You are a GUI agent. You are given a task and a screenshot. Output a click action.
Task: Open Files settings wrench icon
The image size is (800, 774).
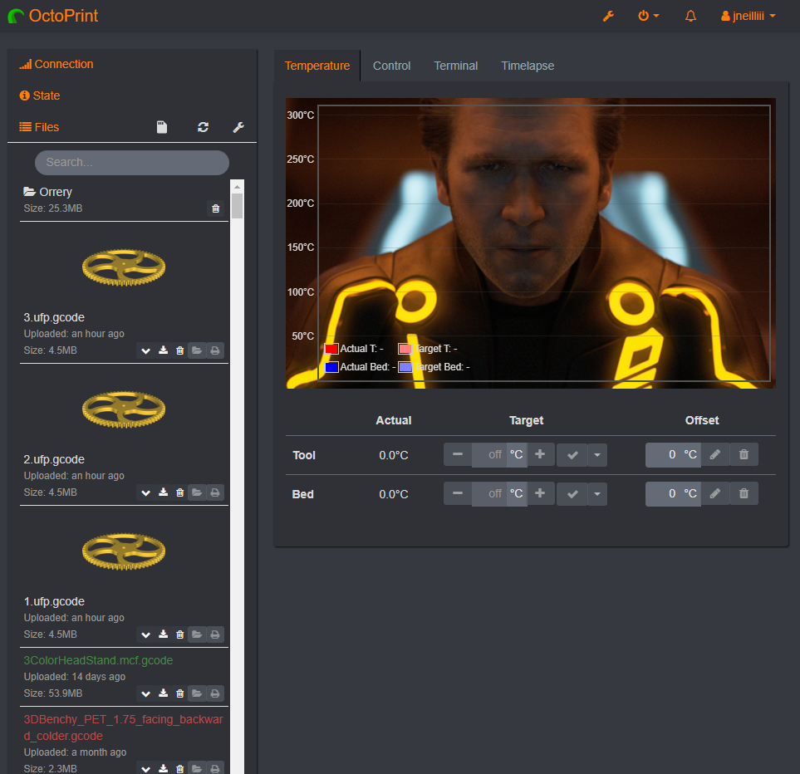(x=238, y=127)
